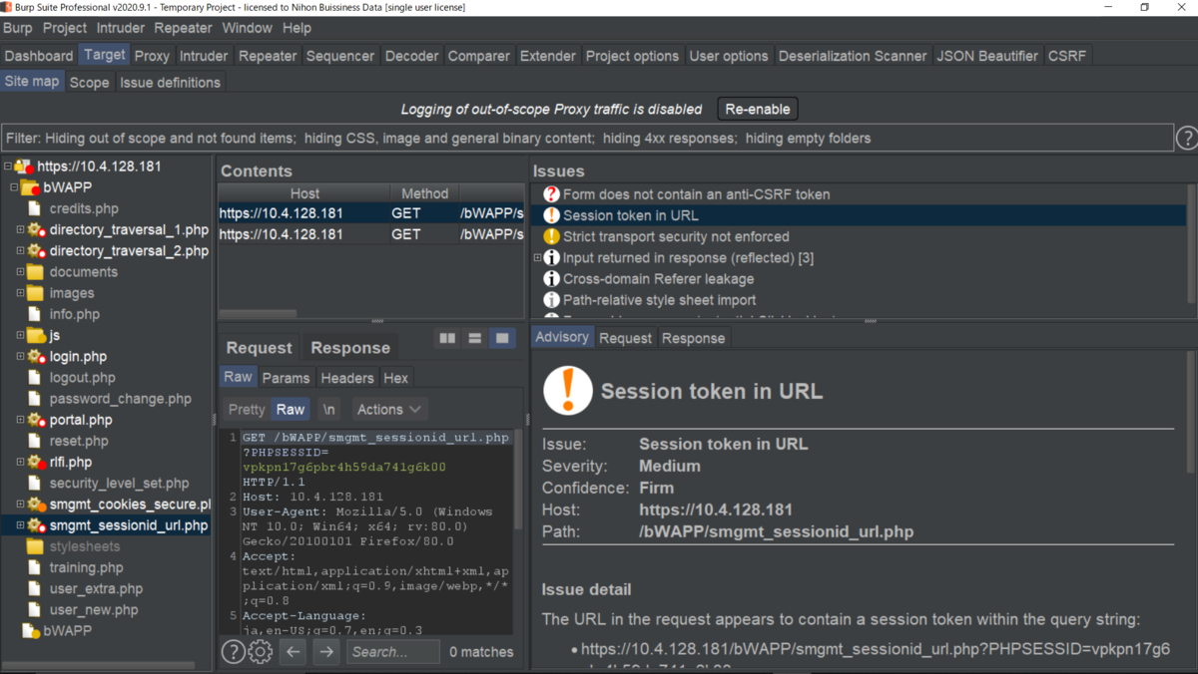Screen dimensions: 1198x674
Task: Go to previous search match arrow
Action: point(293,652)
